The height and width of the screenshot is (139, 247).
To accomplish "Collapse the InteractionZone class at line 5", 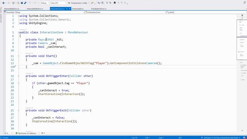I will (x=19, y=32).
